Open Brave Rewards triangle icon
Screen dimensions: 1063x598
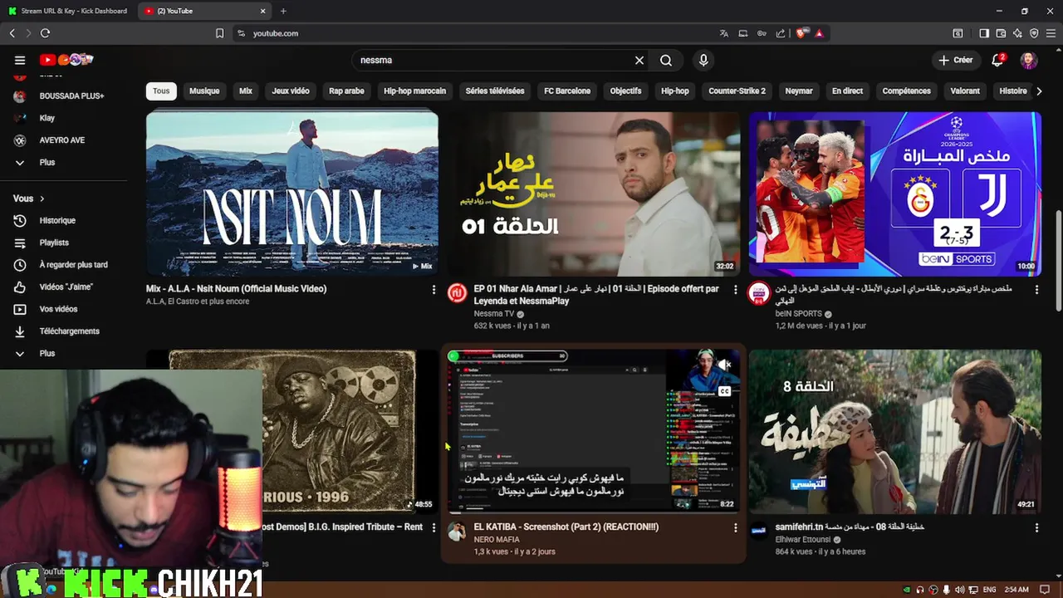819,33
